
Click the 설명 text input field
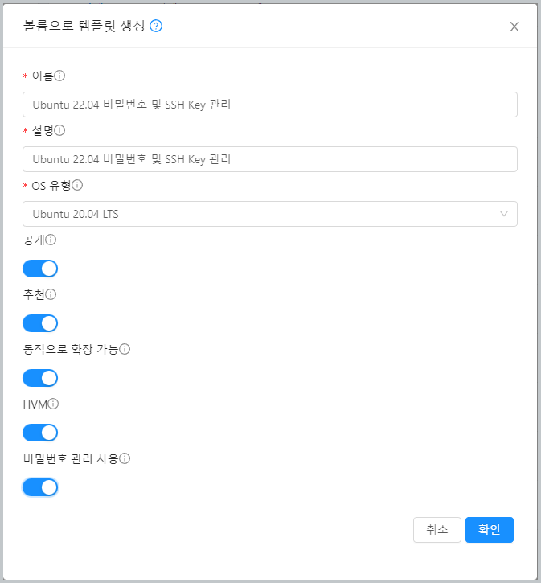point(269,159)
